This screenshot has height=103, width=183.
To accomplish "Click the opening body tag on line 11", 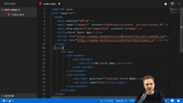I will (x=58, y=48).
